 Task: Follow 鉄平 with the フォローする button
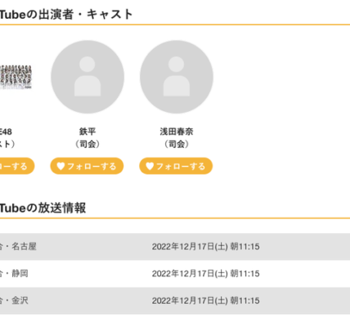point(87,166)
